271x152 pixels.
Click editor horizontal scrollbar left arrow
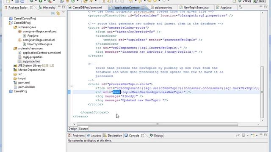75,124
